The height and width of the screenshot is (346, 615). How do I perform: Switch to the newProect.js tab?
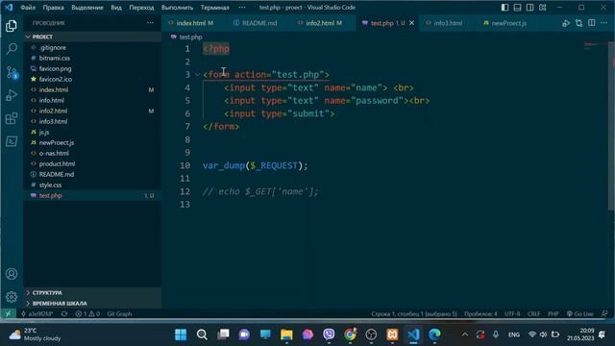click(508, 23)
